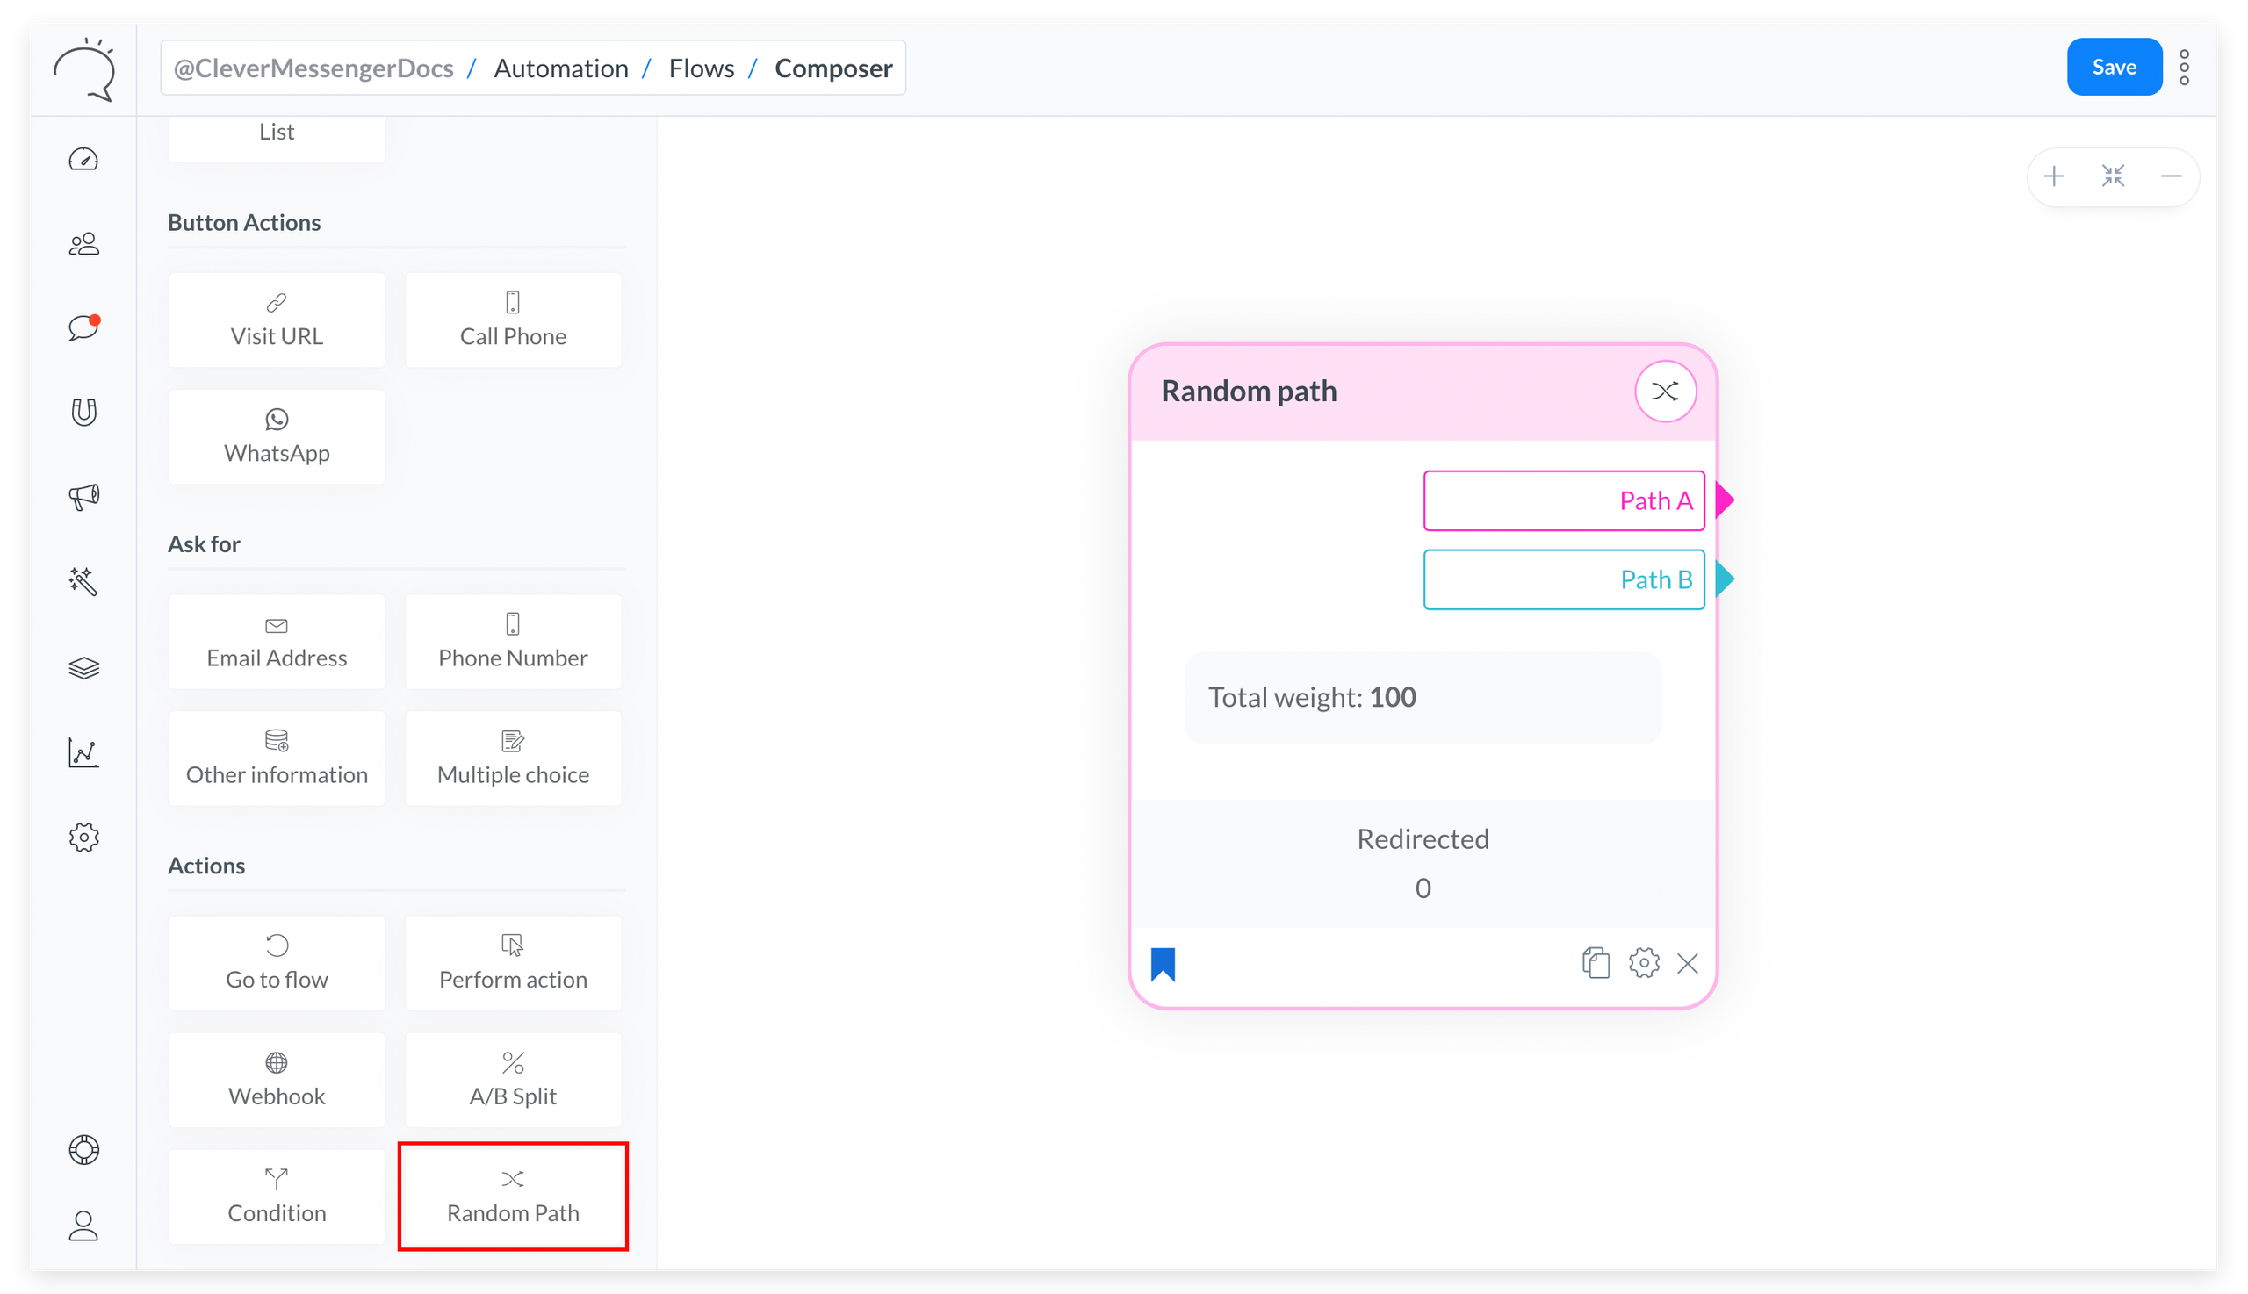Open the analytics chart icon in sidebar
The width and height of the screenshot is (2248, 1294).
[x=83, y=752]
